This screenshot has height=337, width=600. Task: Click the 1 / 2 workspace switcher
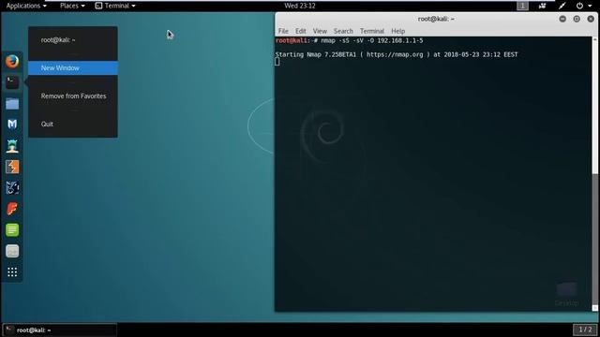click(585, 330)
